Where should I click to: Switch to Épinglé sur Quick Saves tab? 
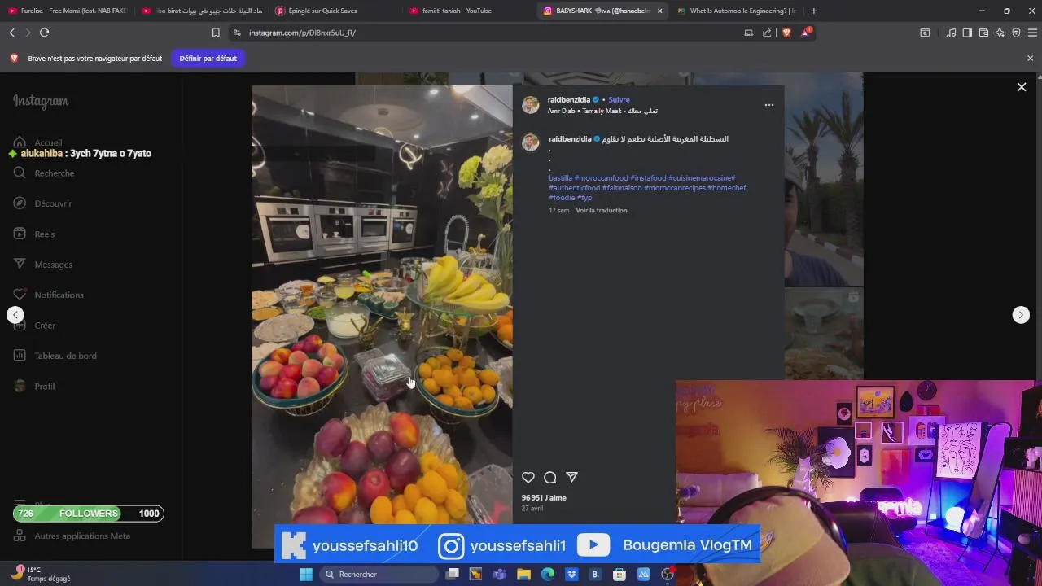(x=334, y=11)
